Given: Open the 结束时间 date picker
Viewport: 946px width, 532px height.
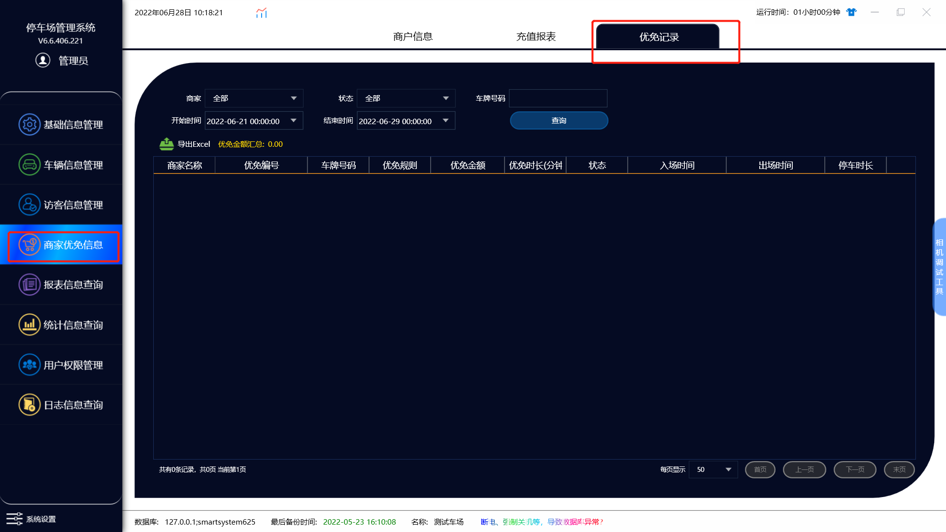Looking at the screenshot, I should pos(406,121).
